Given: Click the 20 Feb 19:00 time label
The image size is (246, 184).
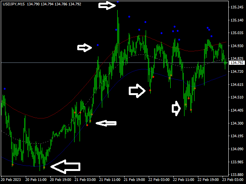Looking at the screenshot, I should click(x=61, y=180).
